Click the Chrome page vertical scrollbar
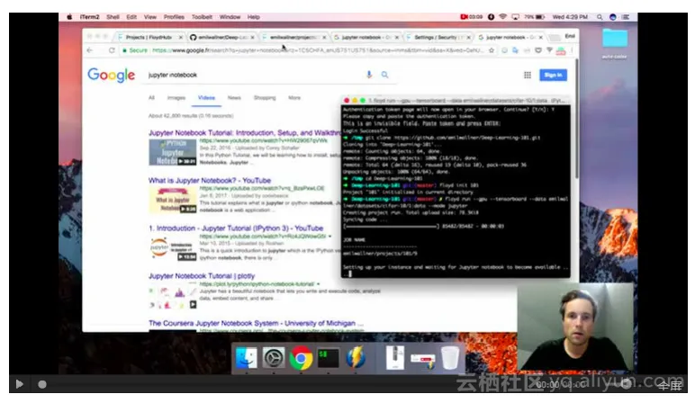This screenshot has width=695, height=403. pyautogui.click(x=577, y=120)
